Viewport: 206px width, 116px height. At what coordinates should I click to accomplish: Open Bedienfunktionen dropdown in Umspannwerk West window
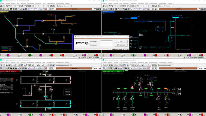click(x=173, y=65)
